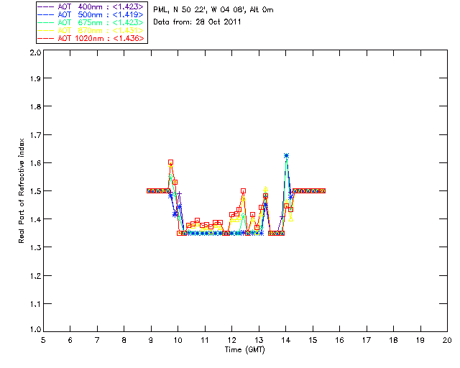Click the 17 x-axis tick label
This screenshot has height=368, width=460.
pos(367,340)
